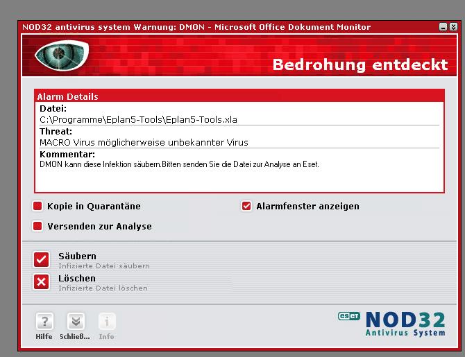Choose Säubern to clean the infected file

click(77, 256)
